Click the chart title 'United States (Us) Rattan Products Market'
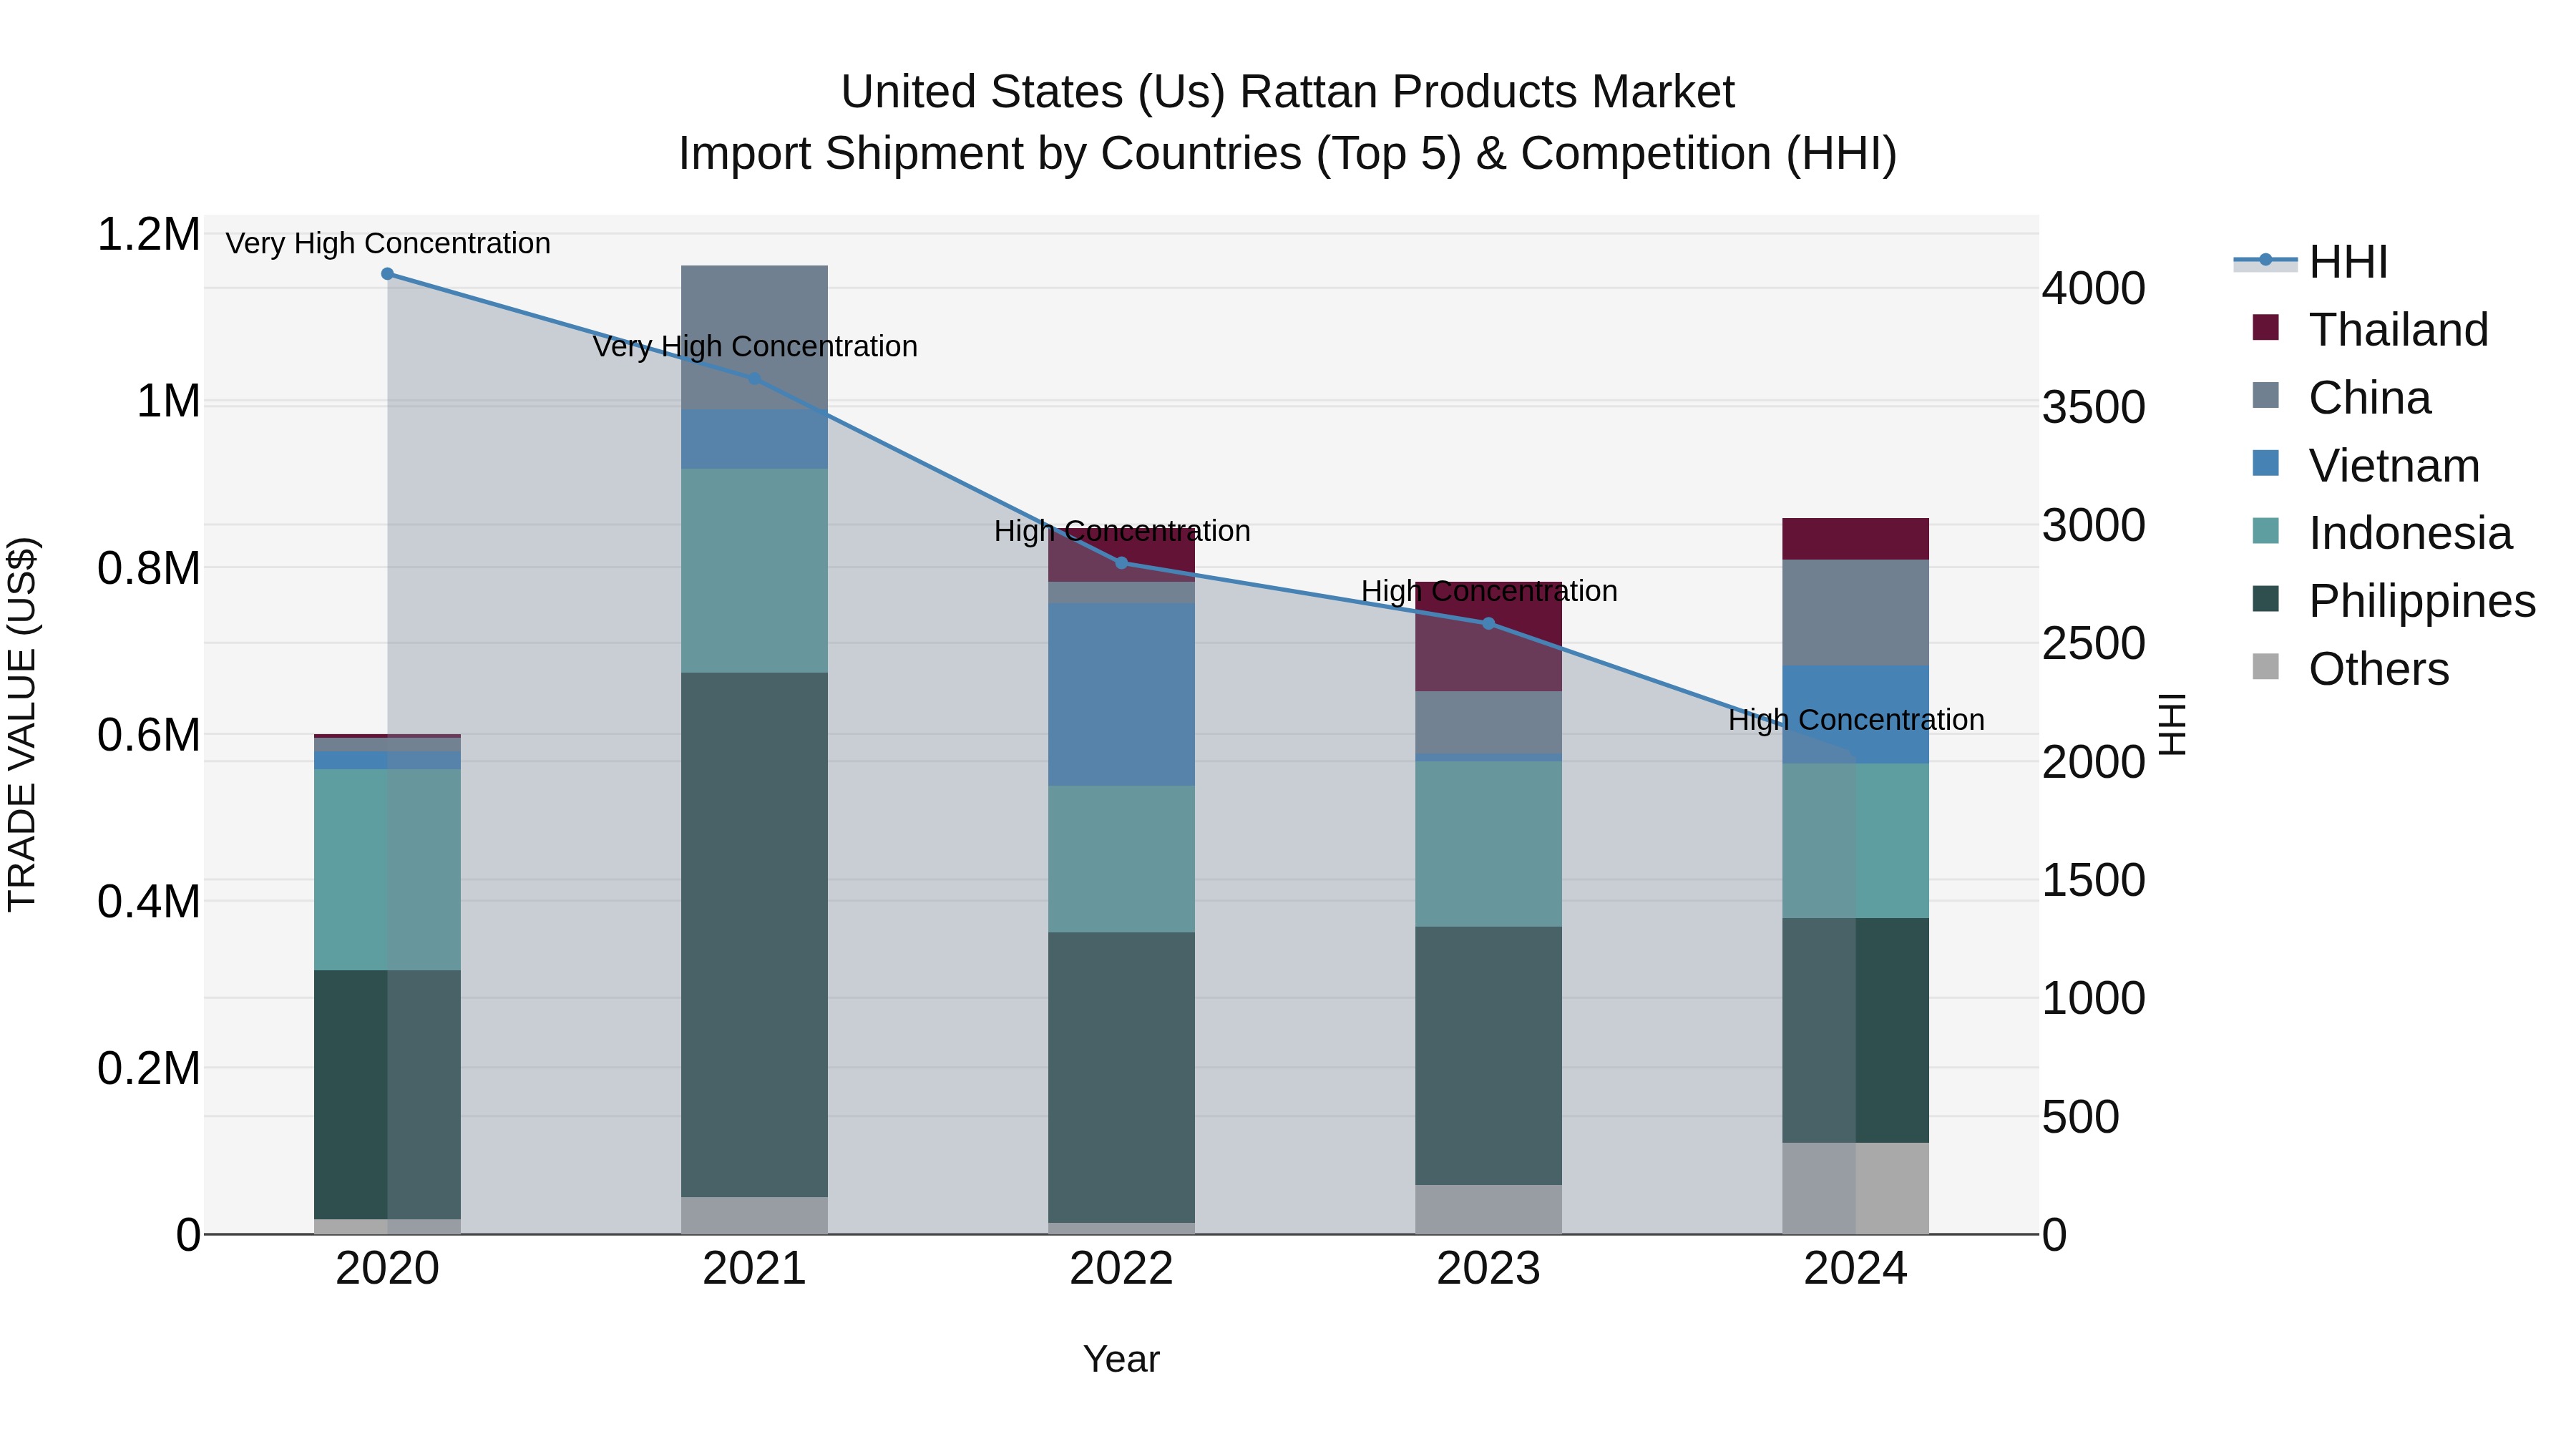Viewport: 2576px width, 1449px height. [x=1288, y=92]
